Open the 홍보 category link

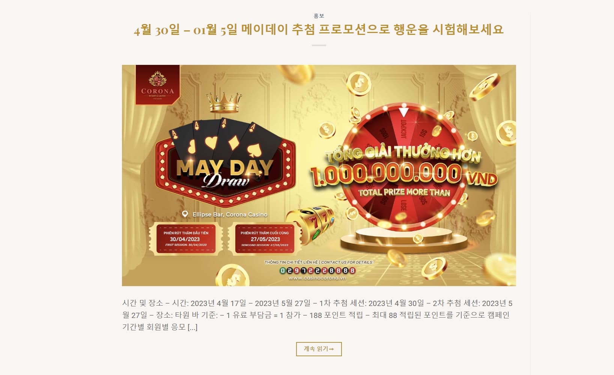coord(319,16)
